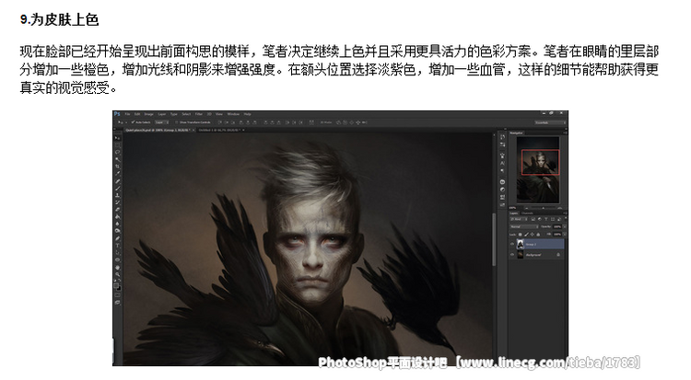Open the Essentials workspace dropdown
Image resolution: width=691 pixels, height=380 pixels.
tap(550, 122)
